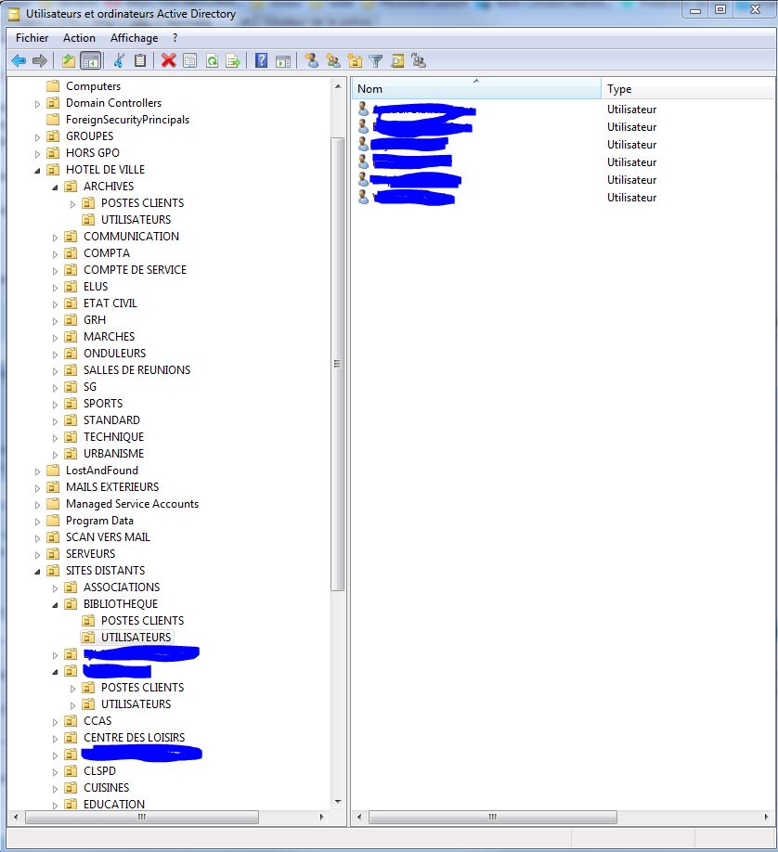Screen dimensions: 778x852
Task: Select POSTES CLIENTS under BIBLIOTHEQUE
Action: [142, 621]
